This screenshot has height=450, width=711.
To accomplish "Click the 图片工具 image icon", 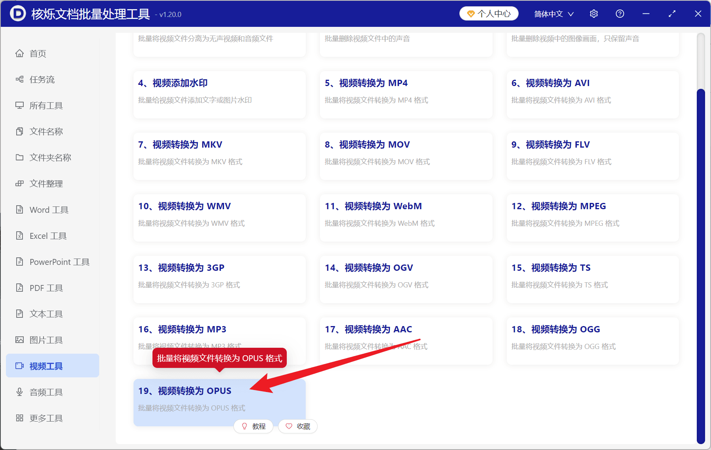I will 19,340.
